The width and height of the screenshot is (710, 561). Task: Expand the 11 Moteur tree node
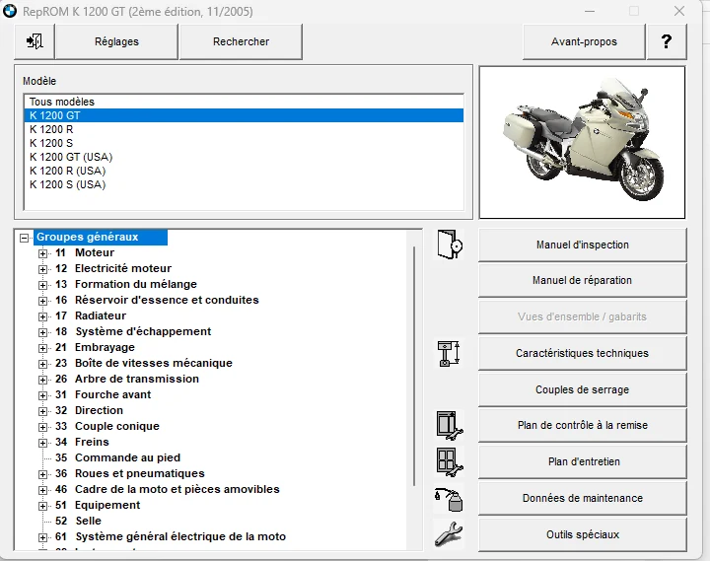[42, 253]
